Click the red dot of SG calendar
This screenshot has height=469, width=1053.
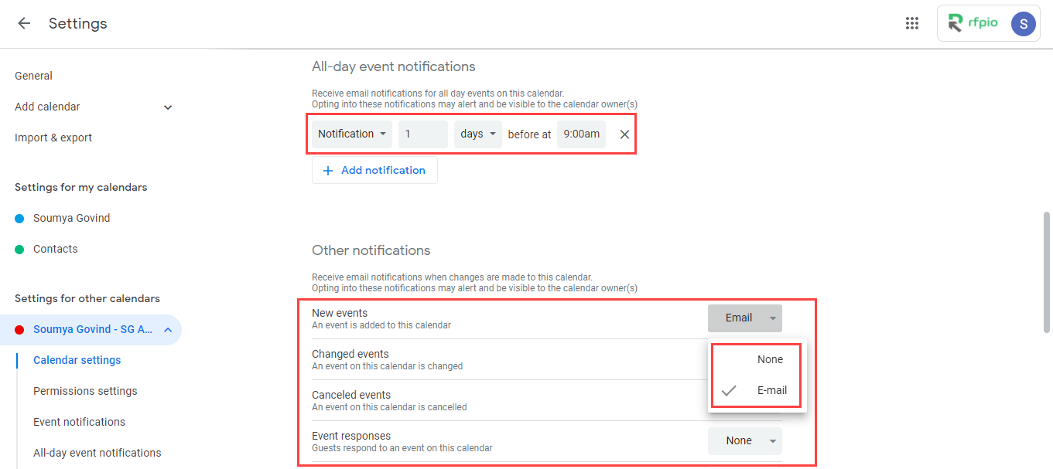[19, 330]
